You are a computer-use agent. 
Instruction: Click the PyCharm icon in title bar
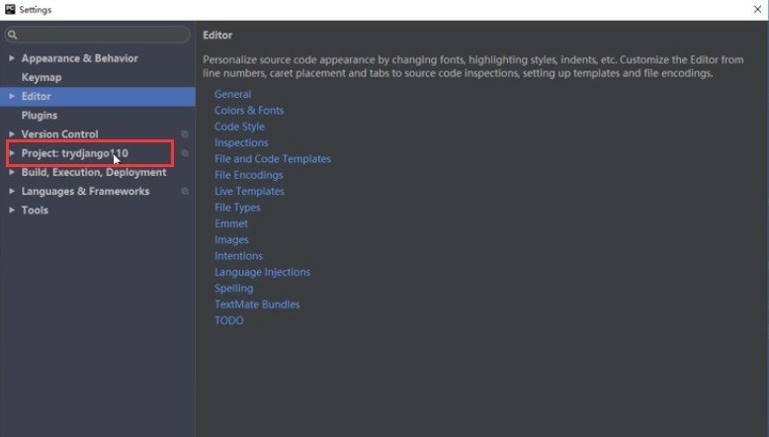(9, 9)
